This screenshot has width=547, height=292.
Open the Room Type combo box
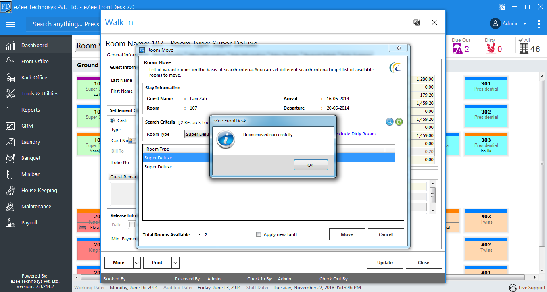(197, 134)
